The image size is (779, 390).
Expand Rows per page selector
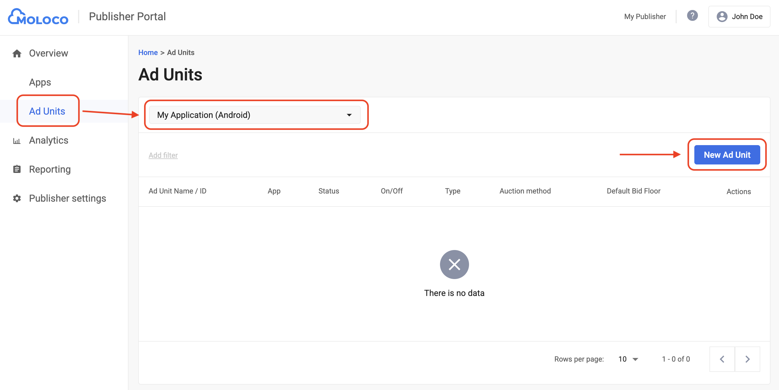[628, 359]
